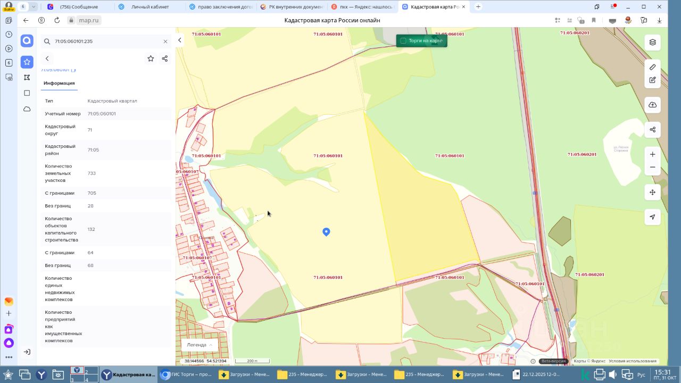Open the volume control in system tray
The width and height of the screenshot is (681, 383).
pyautogui.click(x=613, y=374)
